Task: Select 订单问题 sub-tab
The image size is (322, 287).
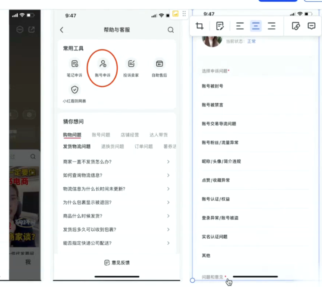Action: pyautogui.click(x=144, y=146)
